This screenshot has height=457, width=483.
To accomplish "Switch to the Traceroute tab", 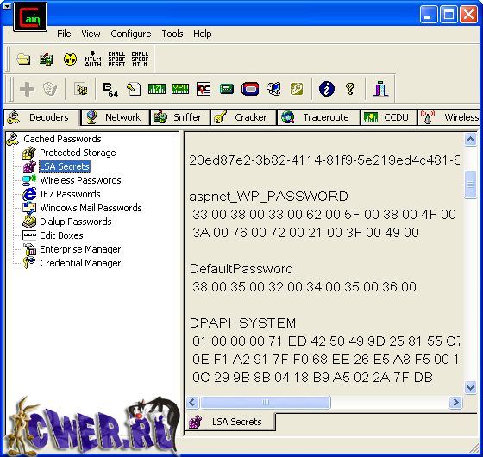I will point(319,117).
